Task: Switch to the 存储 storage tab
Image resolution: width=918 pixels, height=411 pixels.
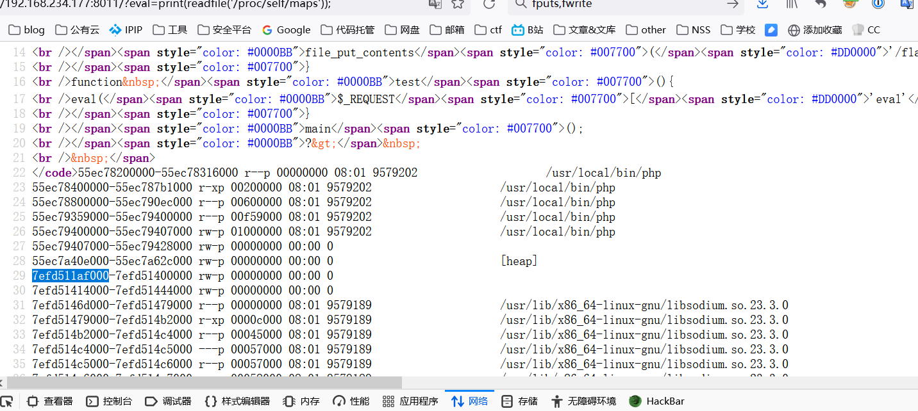Action: coord(520,401)
